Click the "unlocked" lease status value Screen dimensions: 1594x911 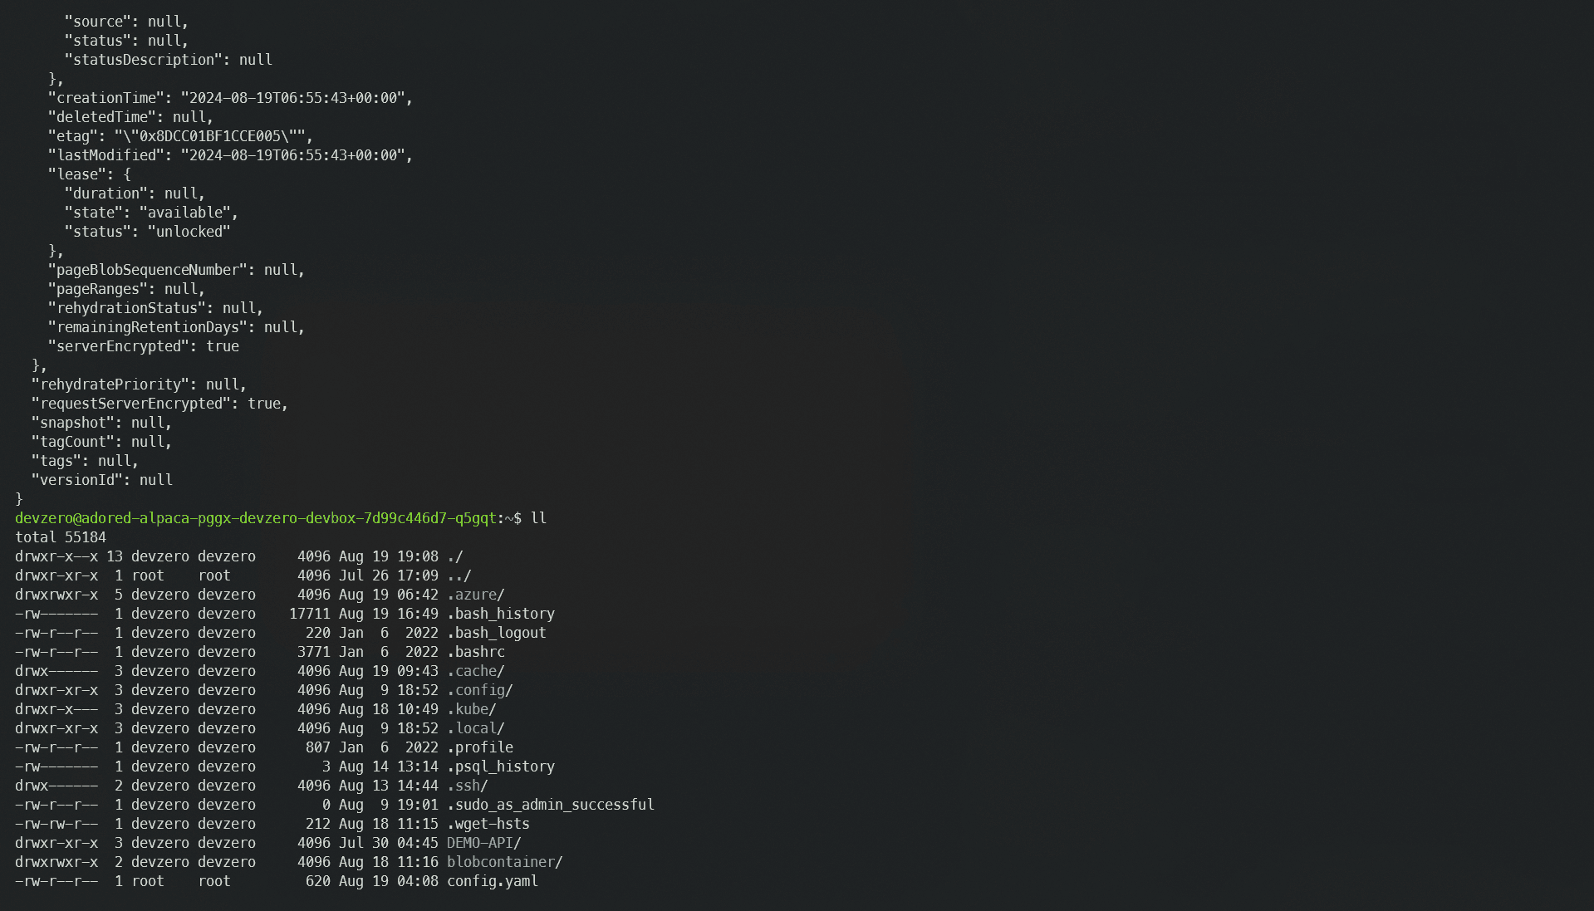point(189,232)
